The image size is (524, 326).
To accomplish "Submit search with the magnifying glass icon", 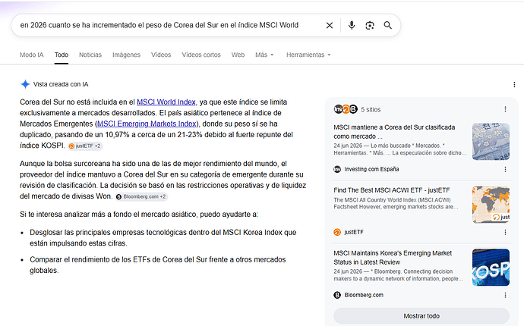I will click(387, 25).
